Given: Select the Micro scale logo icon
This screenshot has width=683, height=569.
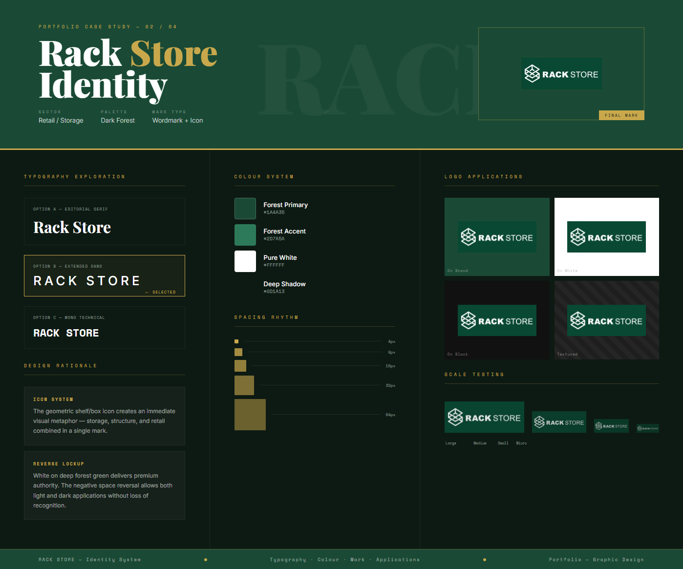Looking at the screenshot, I should click(x=640, y=427).
